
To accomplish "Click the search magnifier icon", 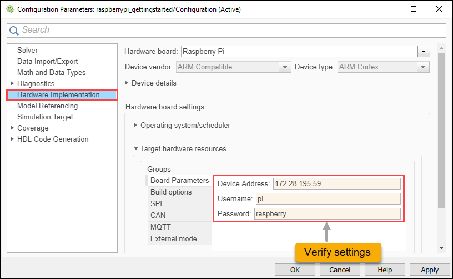I will (14, 30).
